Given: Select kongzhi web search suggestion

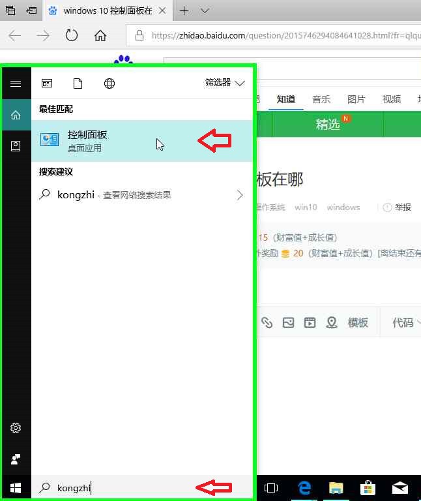Looking at the screenshot, I should 142,194.
